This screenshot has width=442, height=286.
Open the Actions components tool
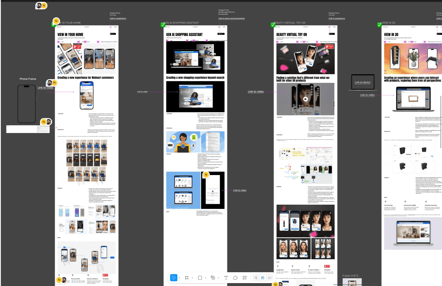[244, 278]
